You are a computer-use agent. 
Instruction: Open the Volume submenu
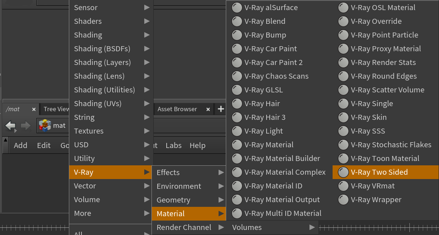pyautogui.click(x=111, y=200)
